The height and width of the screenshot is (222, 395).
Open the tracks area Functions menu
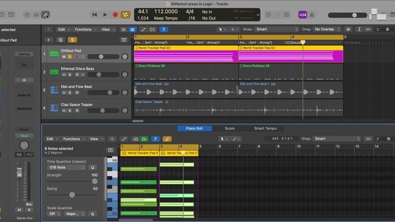pyautogui.click(x=85, y=30)
